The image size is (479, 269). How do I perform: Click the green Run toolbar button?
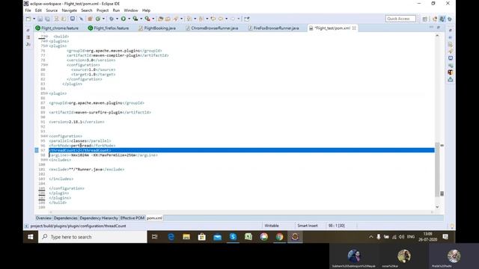pyautogui.click(x=123, y=19)
